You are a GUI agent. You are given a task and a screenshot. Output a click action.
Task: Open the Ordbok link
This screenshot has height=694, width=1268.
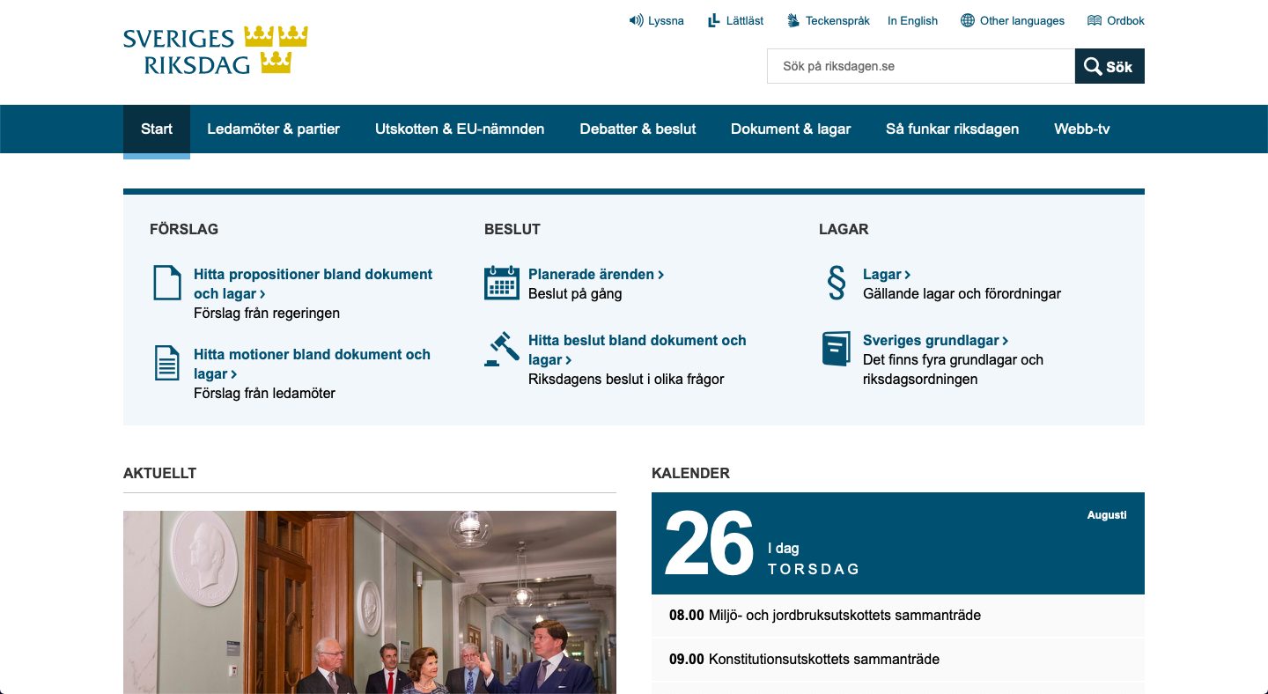[1126, 20]
